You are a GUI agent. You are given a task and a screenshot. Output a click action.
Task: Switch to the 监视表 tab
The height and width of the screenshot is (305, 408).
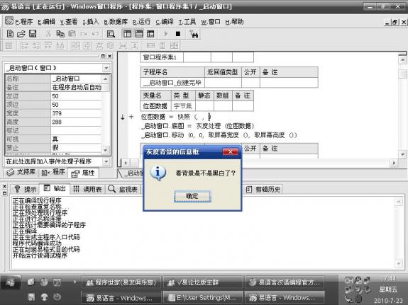pos(123,189)
